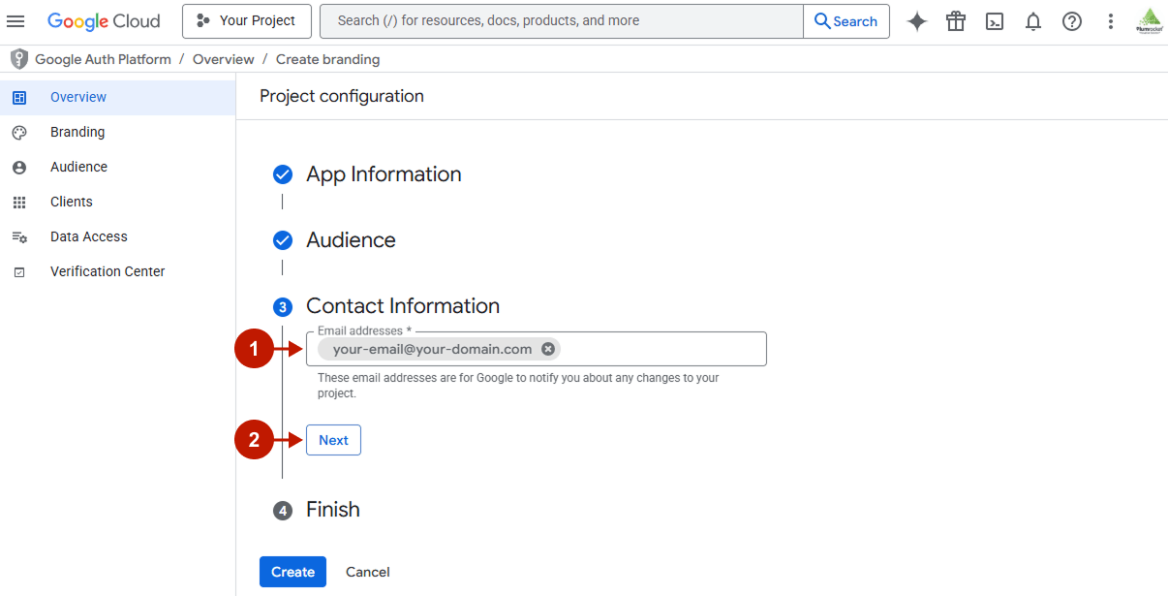Open the help question-mark icon

[1071, 20]
